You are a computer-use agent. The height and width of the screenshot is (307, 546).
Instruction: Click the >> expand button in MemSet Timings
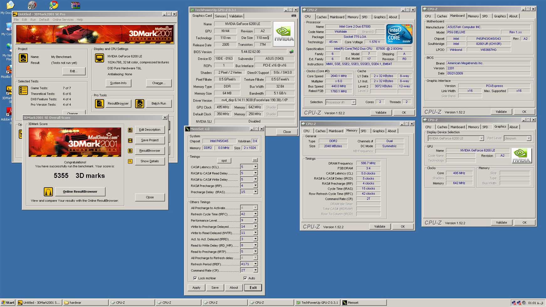pyautogui.click(x=255, y=160)
